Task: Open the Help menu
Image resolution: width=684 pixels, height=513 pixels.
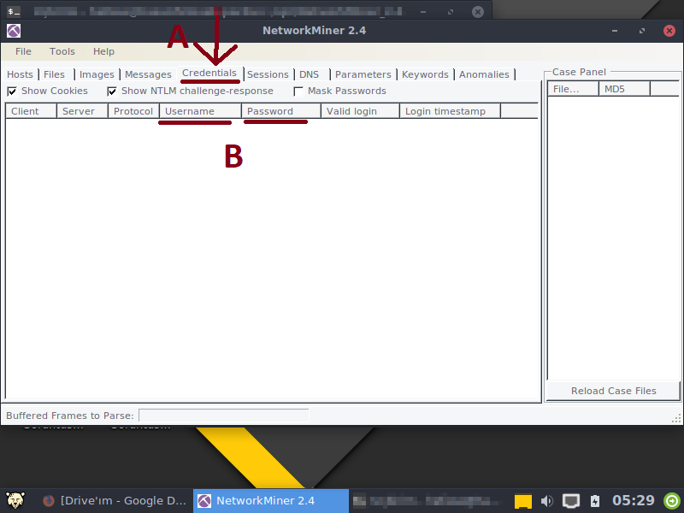Action: click(x=103, y=51)
